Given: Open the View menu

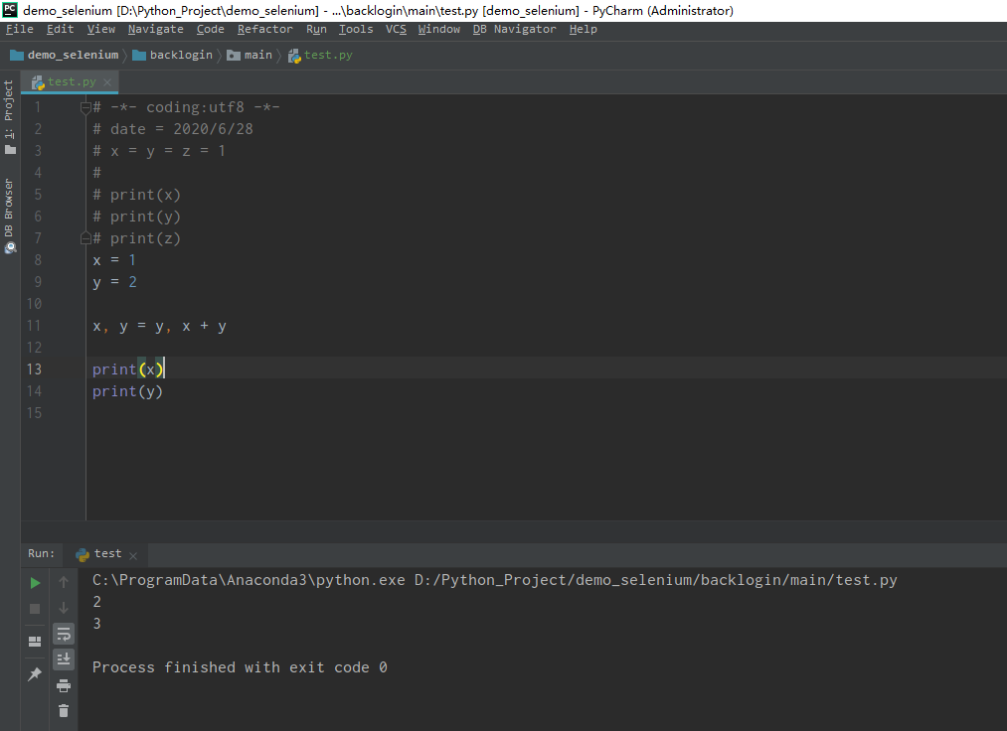Looking at the screenshot, I should 101,29.
